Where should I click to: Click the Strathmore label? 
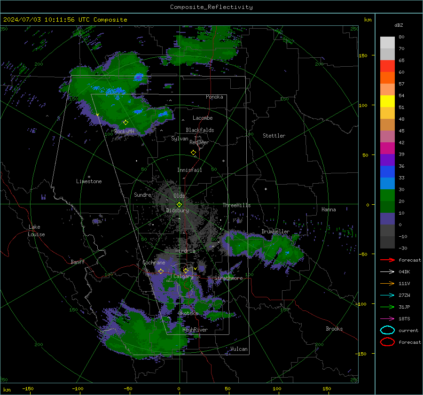coord(228,278)
